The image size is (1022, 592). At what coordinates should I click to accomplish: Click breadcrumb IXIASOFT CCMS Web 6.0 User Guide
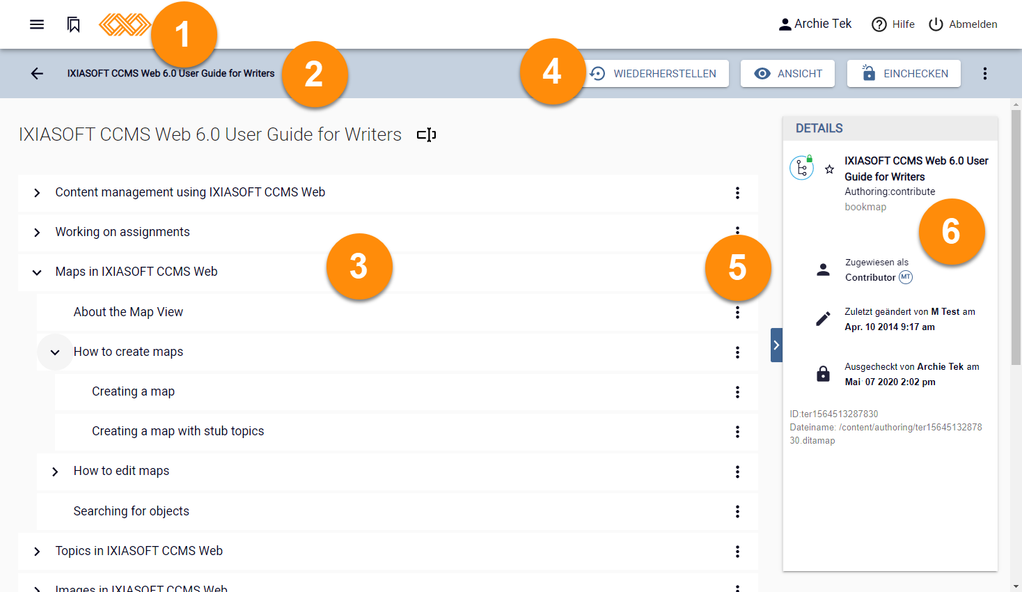(171, 73)
